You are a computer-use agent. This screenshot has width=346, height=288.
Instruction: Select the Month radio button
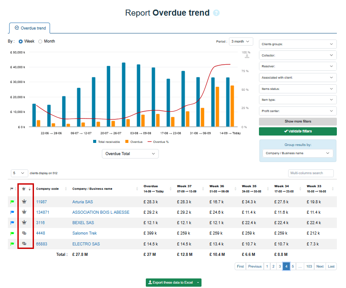40,41
